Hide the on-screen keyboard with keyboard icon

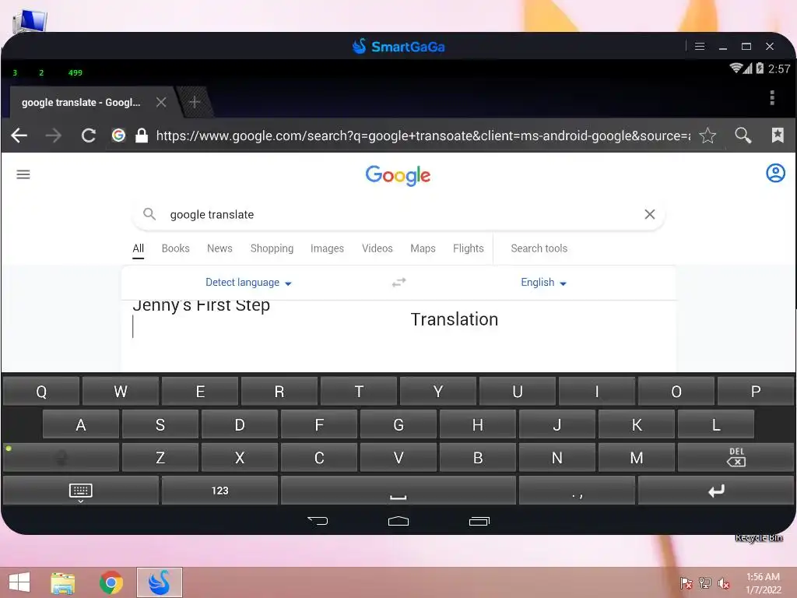coord(80,491)
